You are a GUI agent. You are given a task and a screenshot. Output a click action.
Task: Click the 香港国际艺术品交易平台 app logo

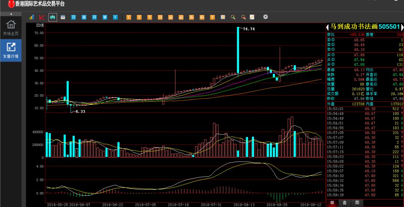[37, 4]
